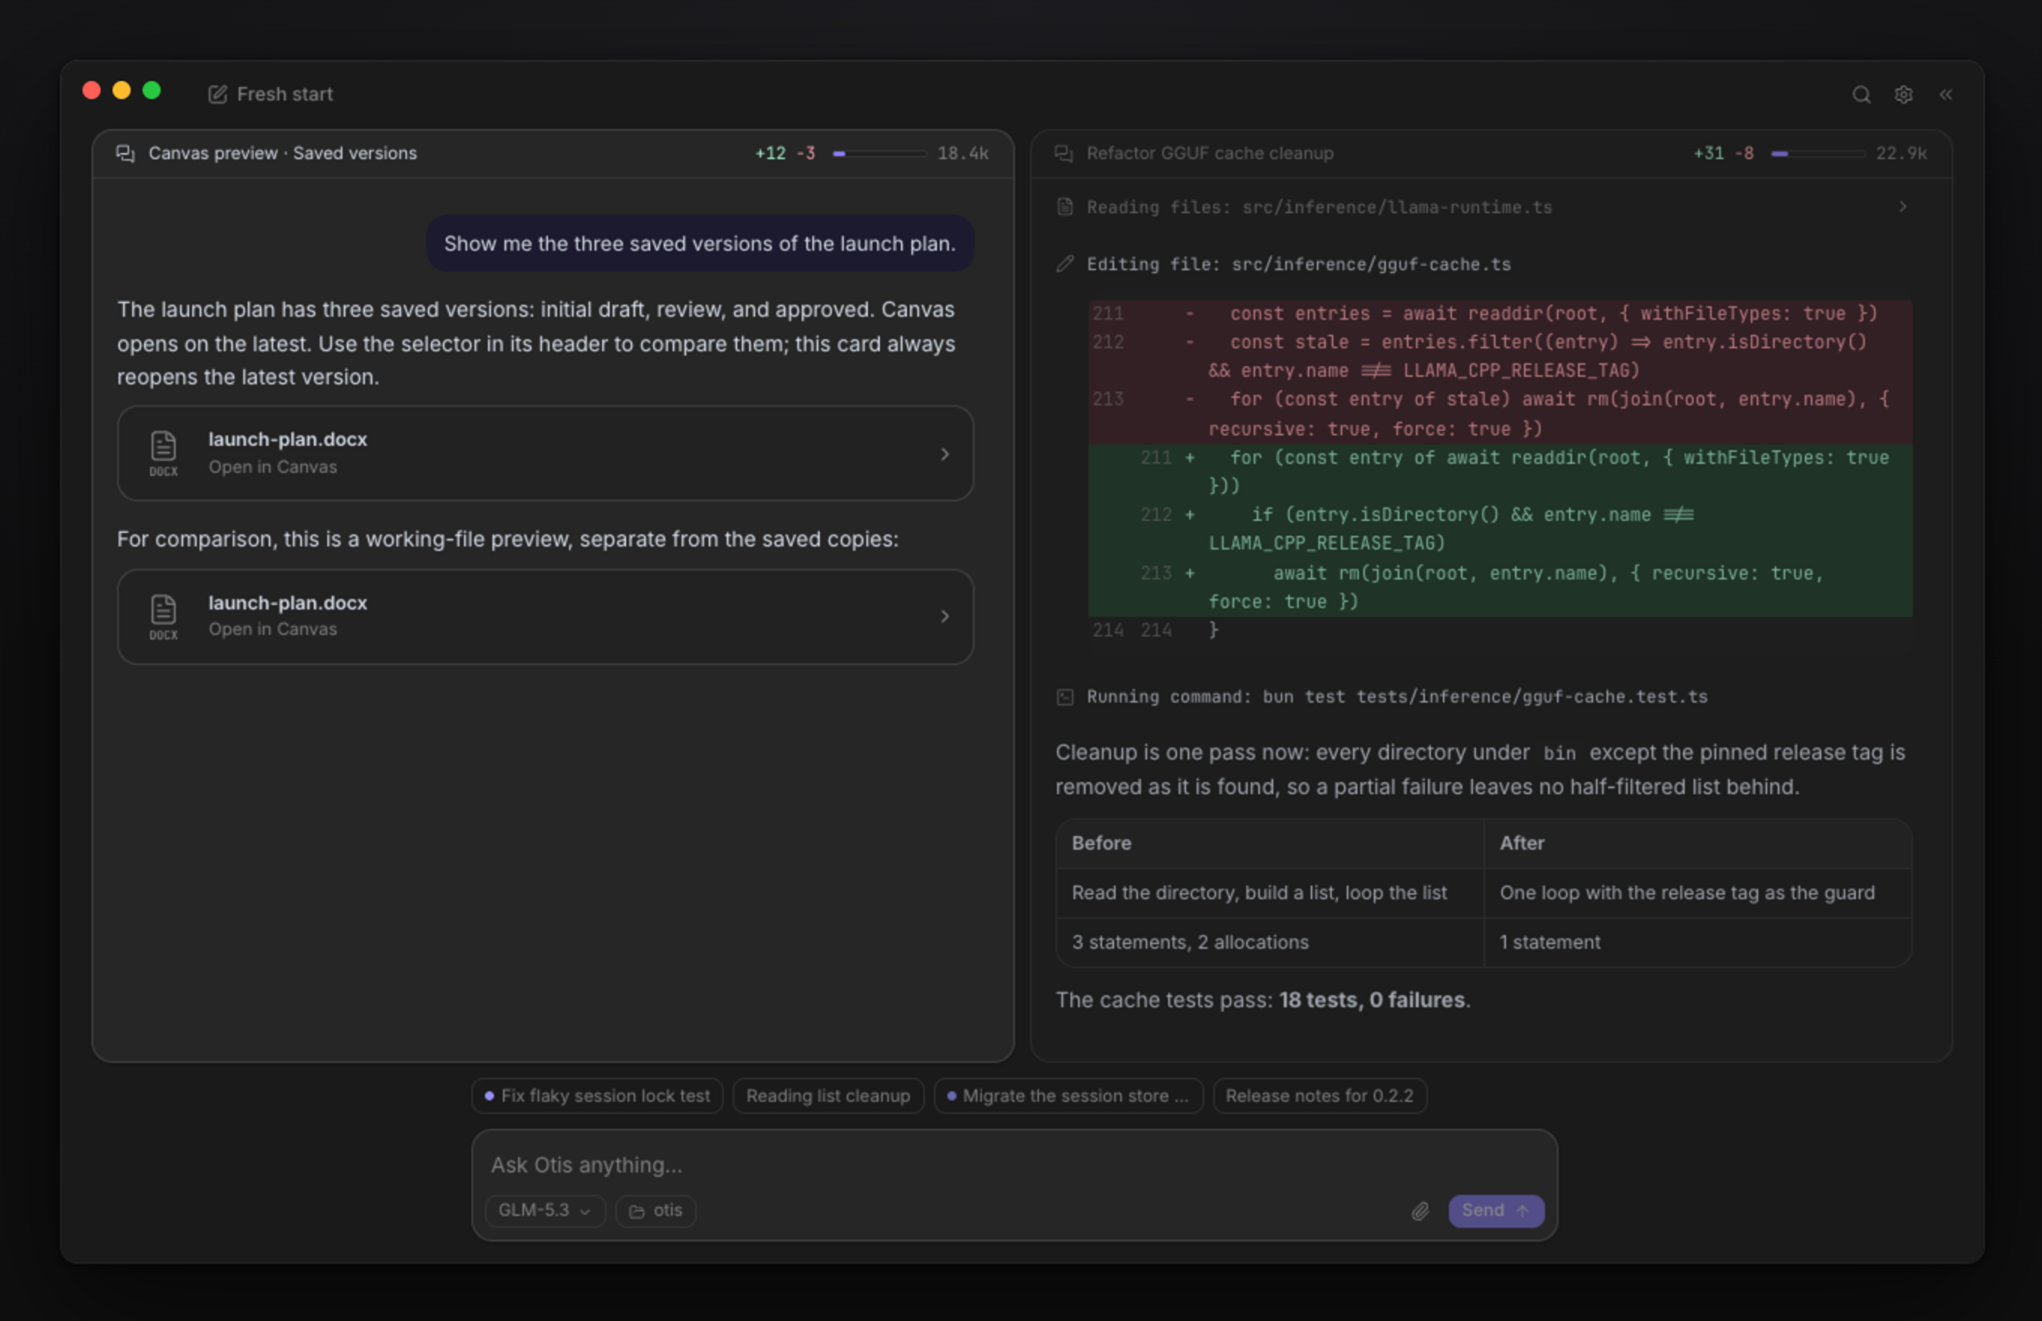Click the second launch-plan.docx file name
Viewport: 2042px width, 1321px height.
(x=288, y=603)
